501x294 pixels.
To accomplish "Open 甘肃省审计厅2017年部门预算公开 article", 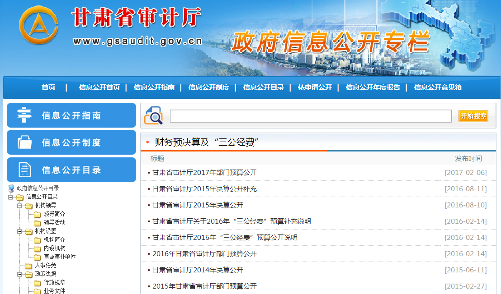I will click(204, 173).
